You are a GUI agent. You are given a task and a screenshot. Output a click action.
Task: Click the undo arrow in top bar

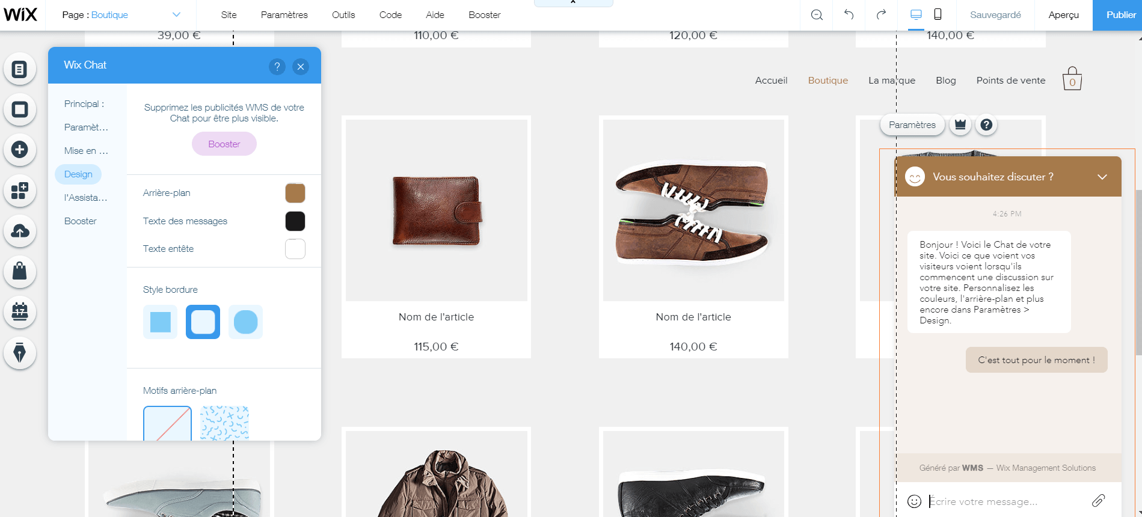pyautogui.click(x=849, y=15)
